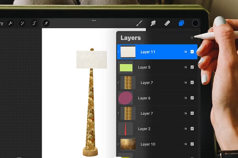Tap the cream lamp shade on the canvas

point(92,60)
